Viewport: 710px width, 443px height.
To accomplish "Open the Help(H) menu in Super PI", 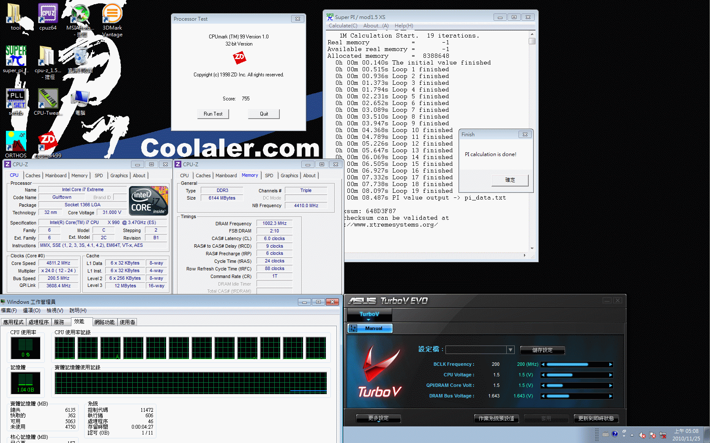I will pos(404,26).
